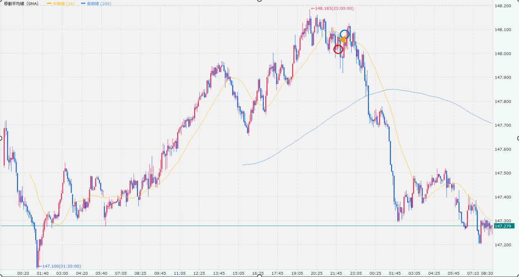Click the 148.000 price axis label

tap(503, 53)
